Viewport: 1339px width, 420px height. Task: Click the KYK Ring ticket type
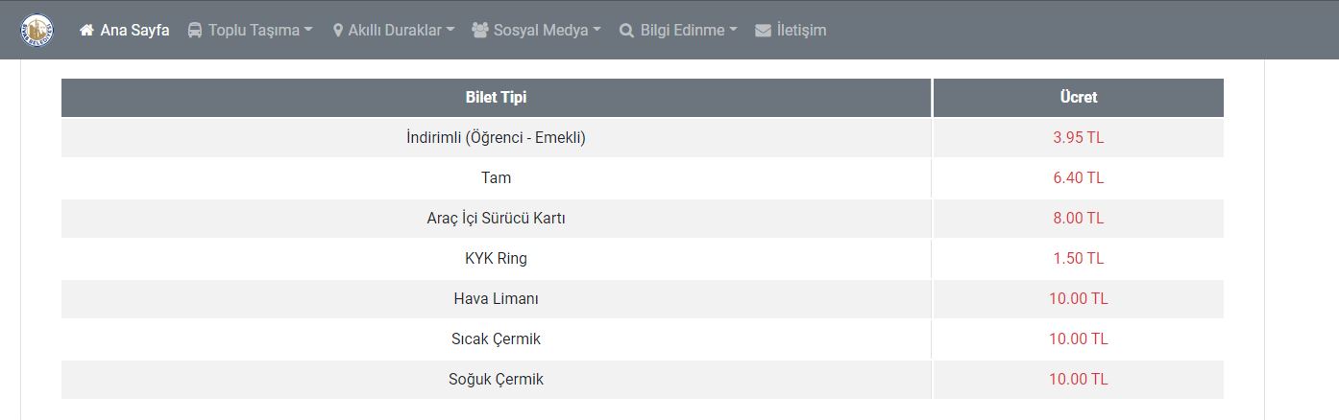496,258
